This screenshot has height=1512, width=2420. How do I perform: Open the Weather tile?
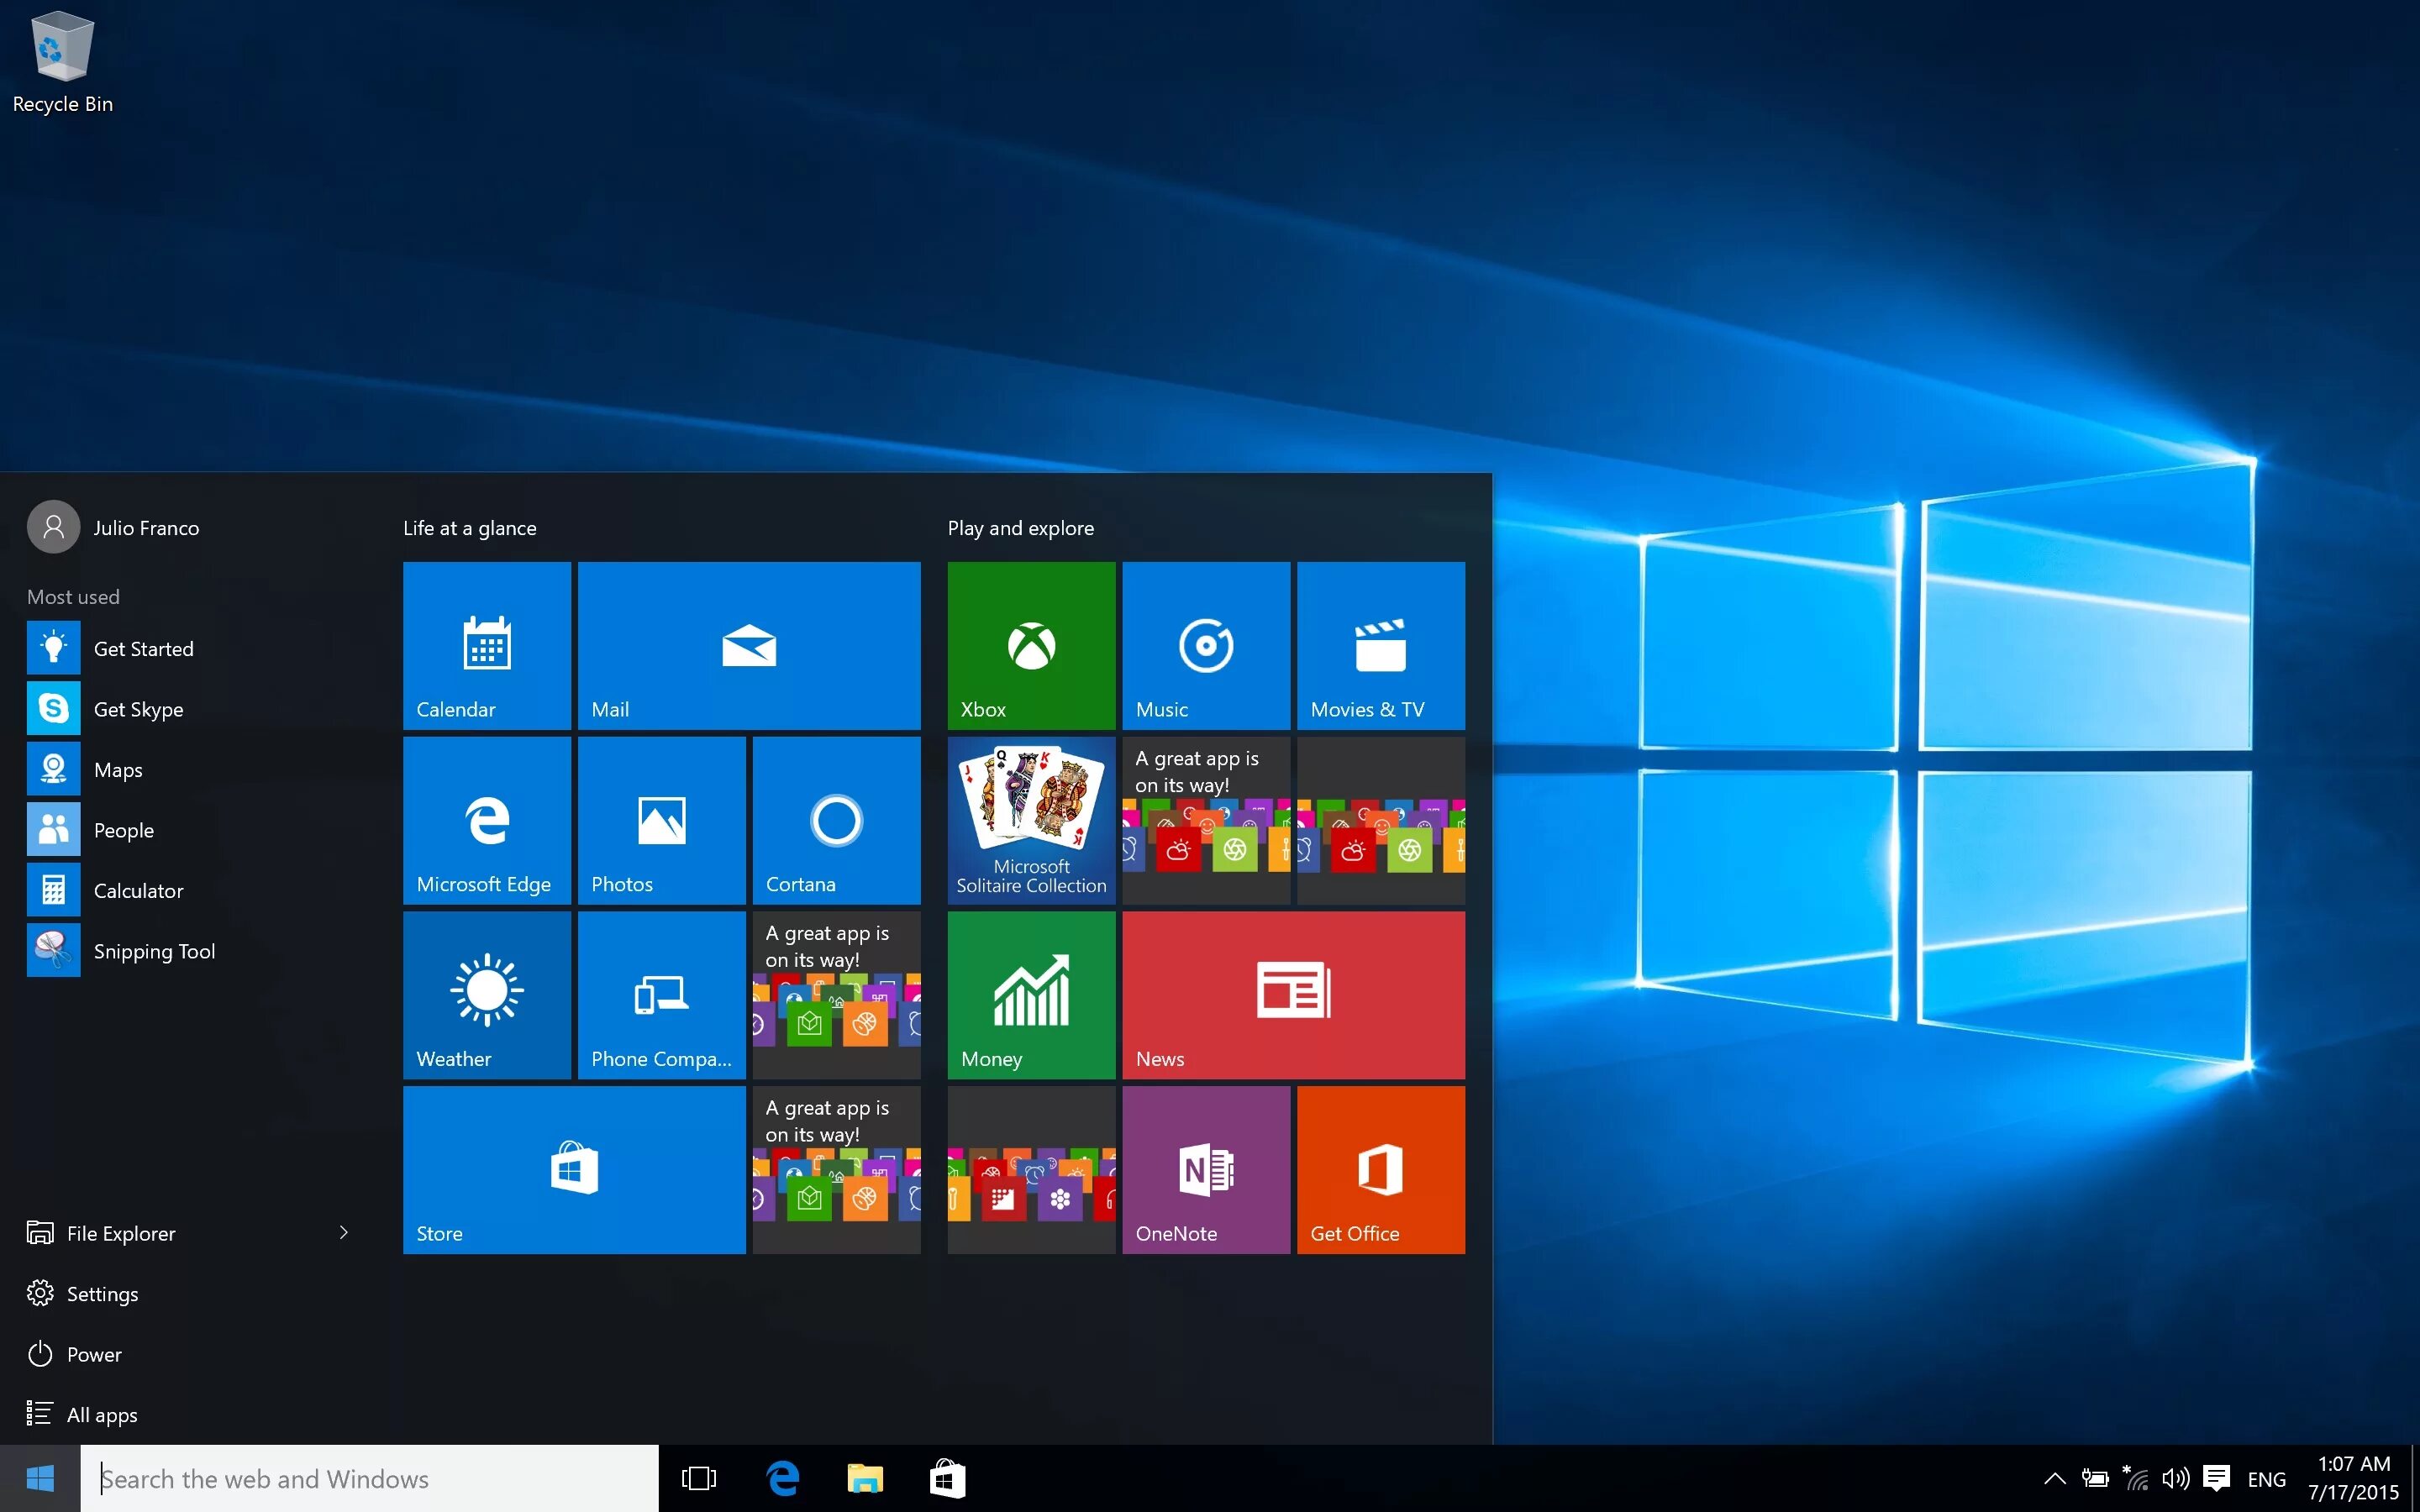click(x=484, y=993)
